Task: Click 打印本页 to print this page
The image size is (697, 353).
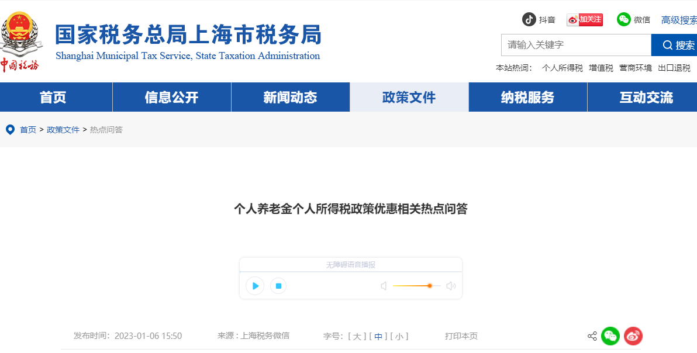Action: click(x=460, y=336)
